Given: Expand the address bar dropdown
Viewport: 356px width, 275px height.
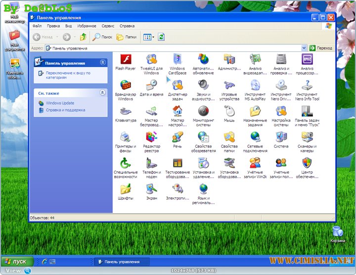Looking at the screenshot, I should [304, 48].
